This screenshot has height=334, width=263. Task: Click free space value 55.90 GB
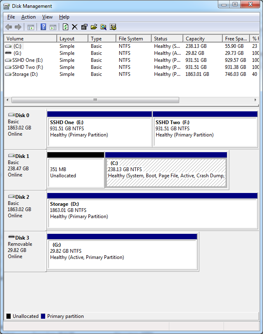[x=234, y=46]
